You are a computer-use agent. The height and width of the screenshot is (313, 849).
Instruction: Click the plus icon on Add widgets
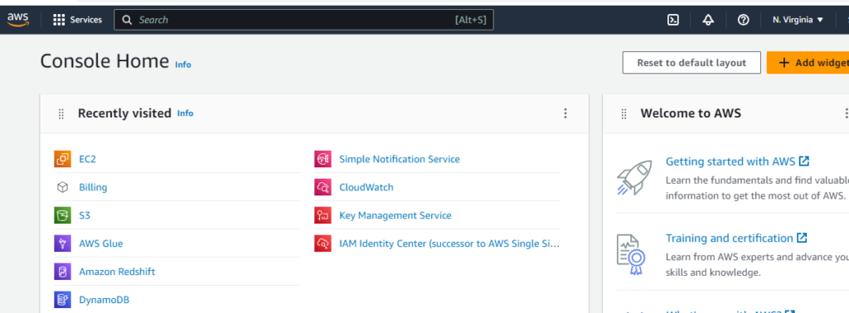(784, 63)
